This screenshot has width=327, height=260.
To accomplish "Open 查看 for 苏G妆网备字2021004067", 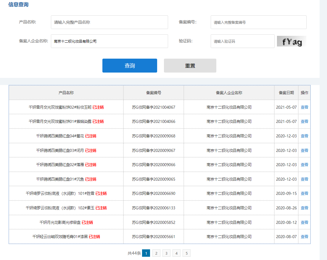I will (x=304, y=107).
